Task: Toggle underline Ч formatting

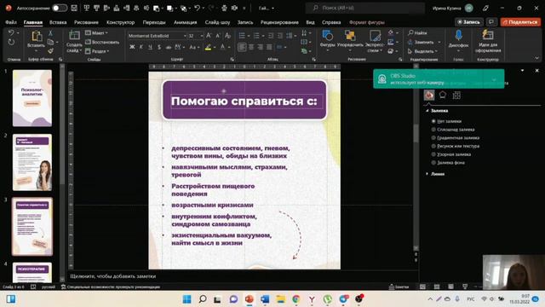Action: point(150,47)
